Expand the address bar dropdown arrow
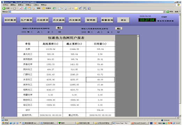This screenshot has height=127, width=182. point(164,12)
